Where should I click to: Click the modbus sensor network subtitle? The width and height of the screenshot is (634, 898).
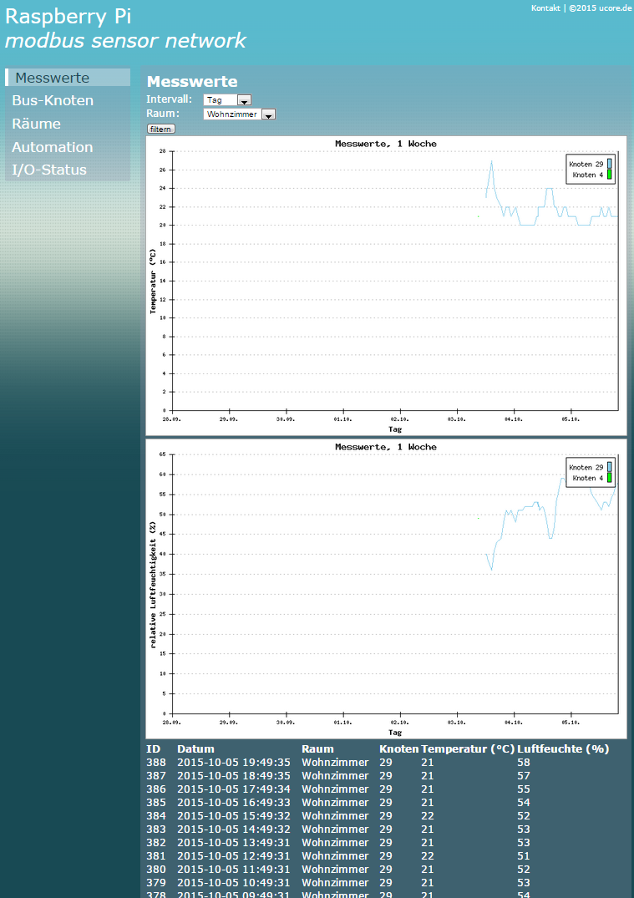point(125,41)
